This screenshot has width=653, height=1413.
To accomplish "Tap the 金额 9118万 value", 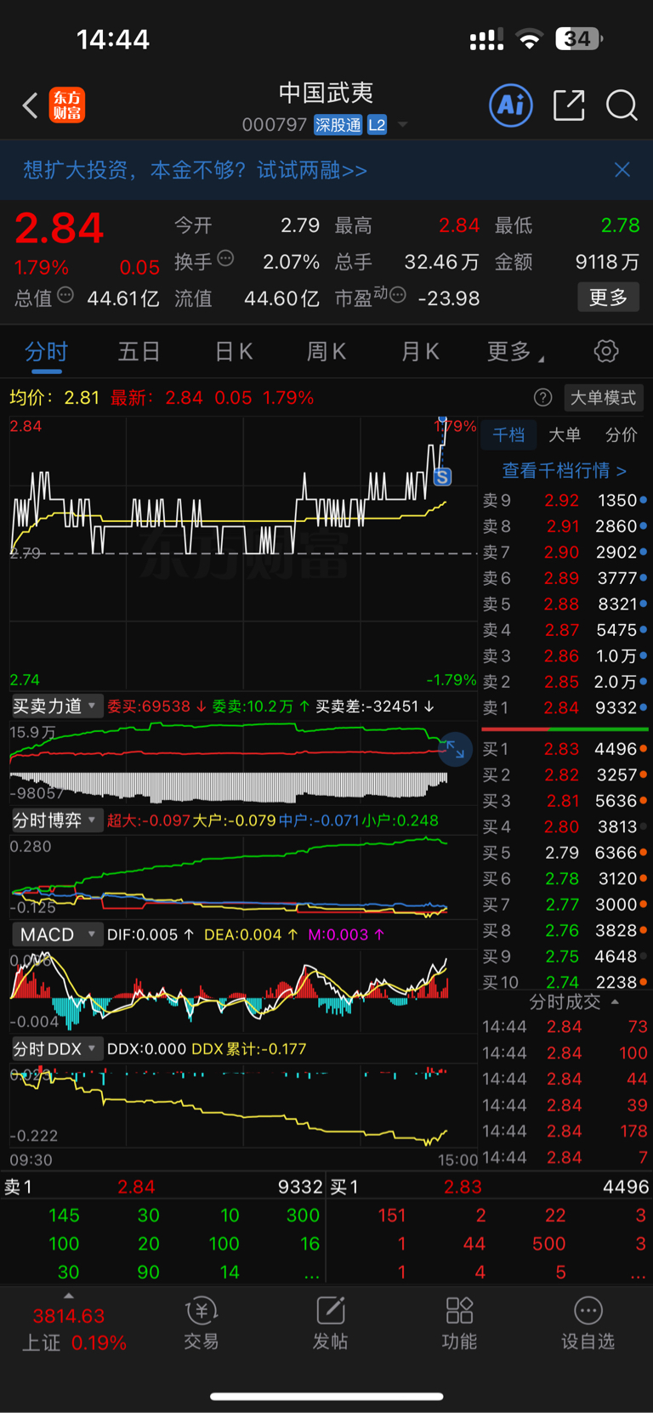I will (x=567, y=262).
